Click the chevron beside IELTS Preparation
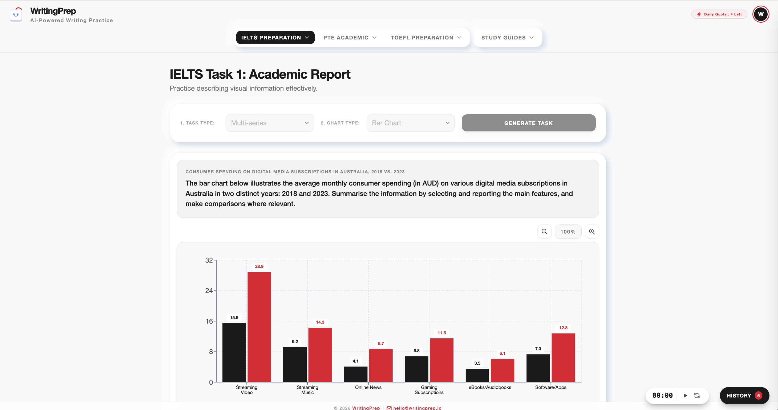 [307, 38]
